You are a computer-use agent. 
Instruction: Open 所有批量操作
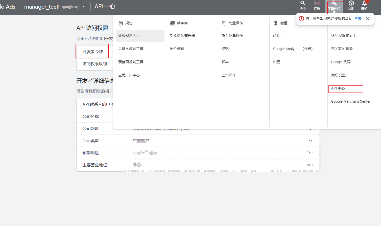(x=232, y=36)
